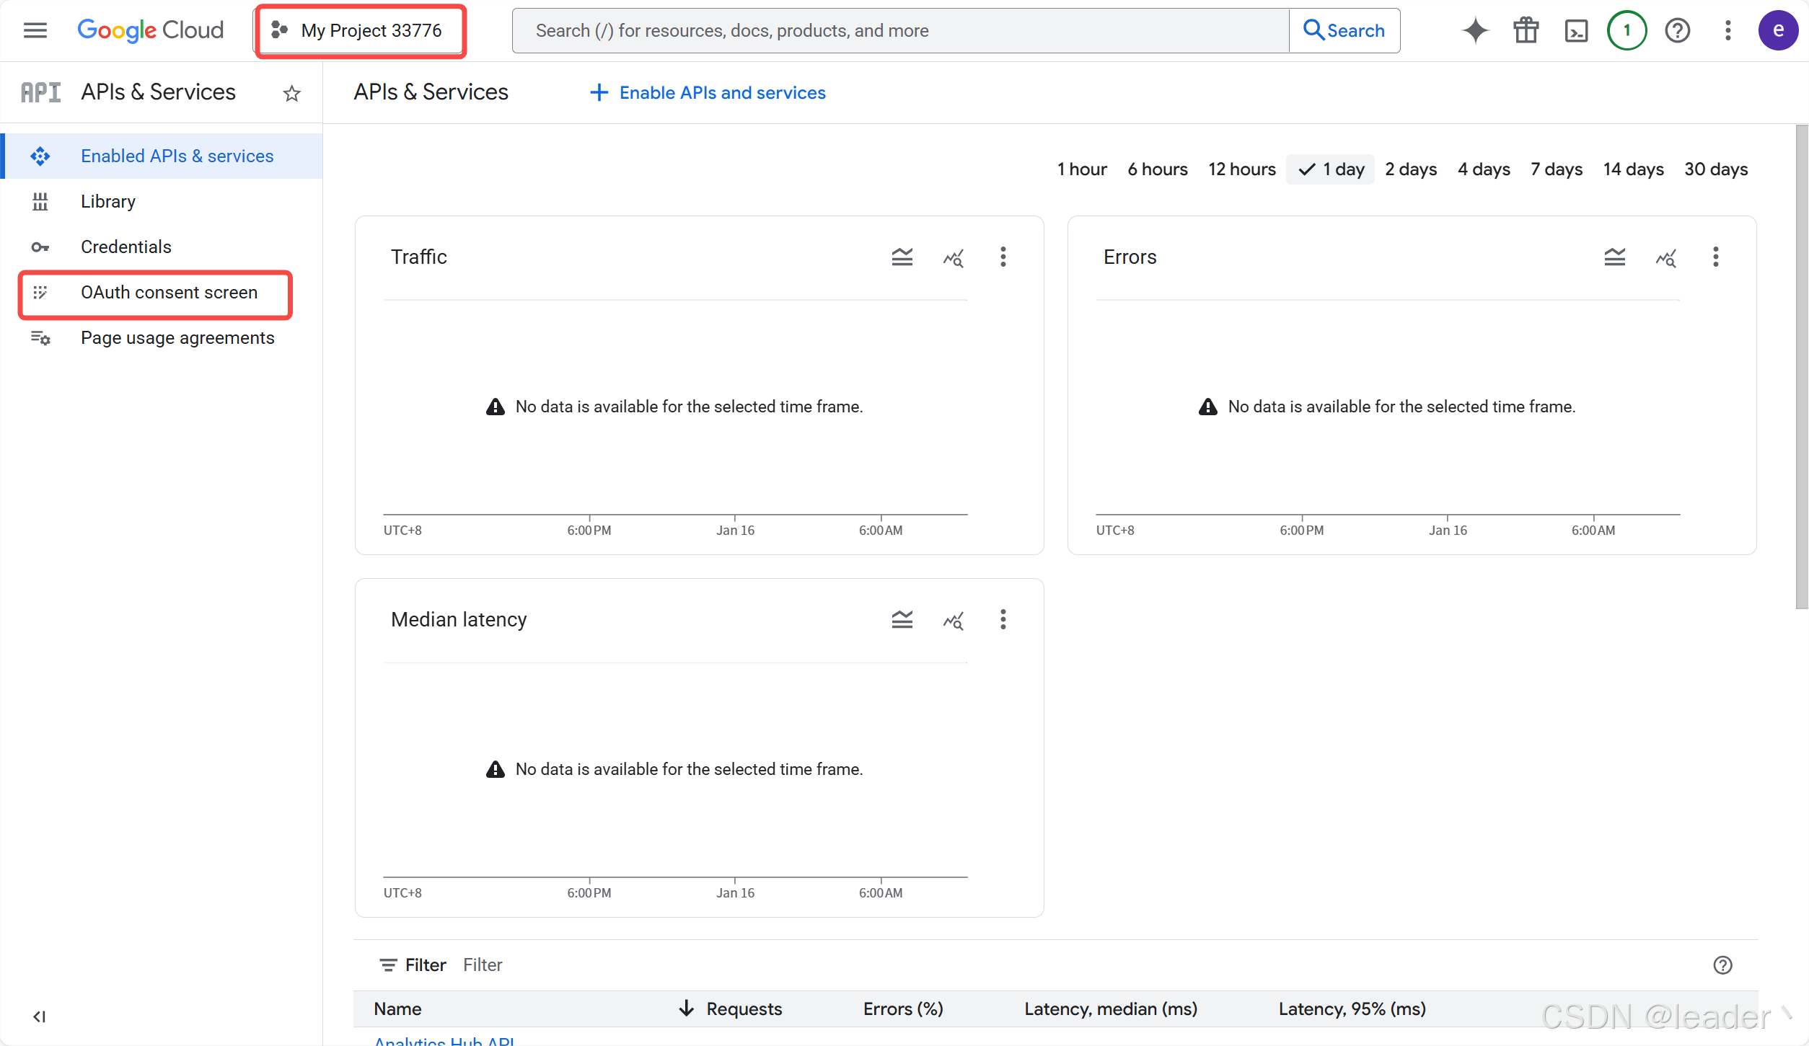
Task: Pin APIs & Services with star icon
Action: [x=291, y=93]
